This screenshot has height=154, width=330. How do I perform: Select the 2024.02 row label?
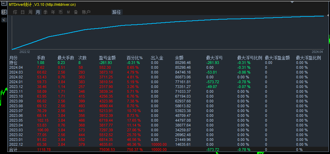pyautogui.click(x=15, y=77)
